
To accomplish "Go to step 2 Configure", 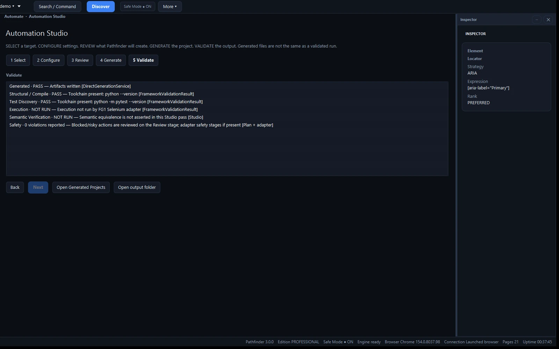I will 49,60.
